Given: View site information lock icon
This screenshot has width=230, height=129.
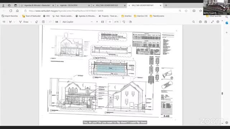Looking at the screenshot, I should tap(26, 11).
